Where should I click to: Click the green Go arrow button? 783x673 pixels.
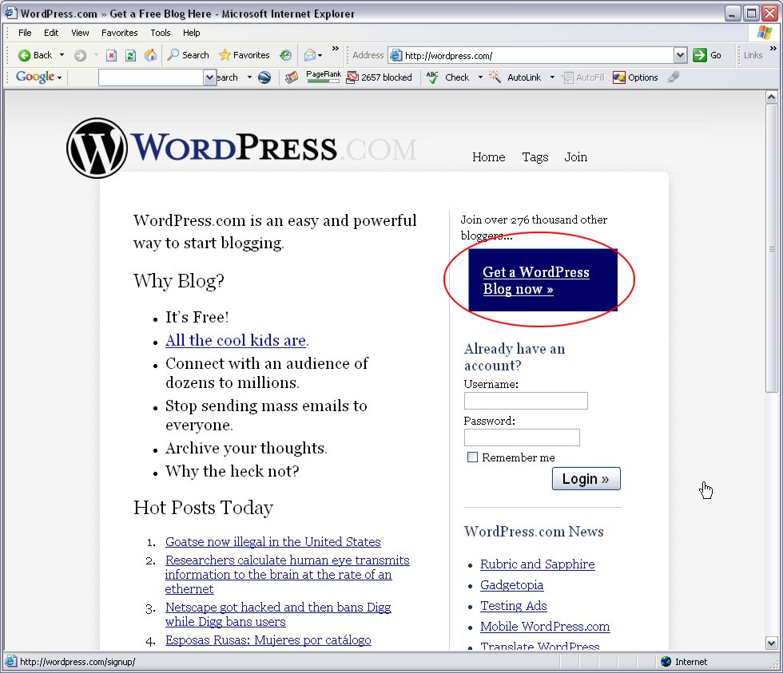[700, 55]
